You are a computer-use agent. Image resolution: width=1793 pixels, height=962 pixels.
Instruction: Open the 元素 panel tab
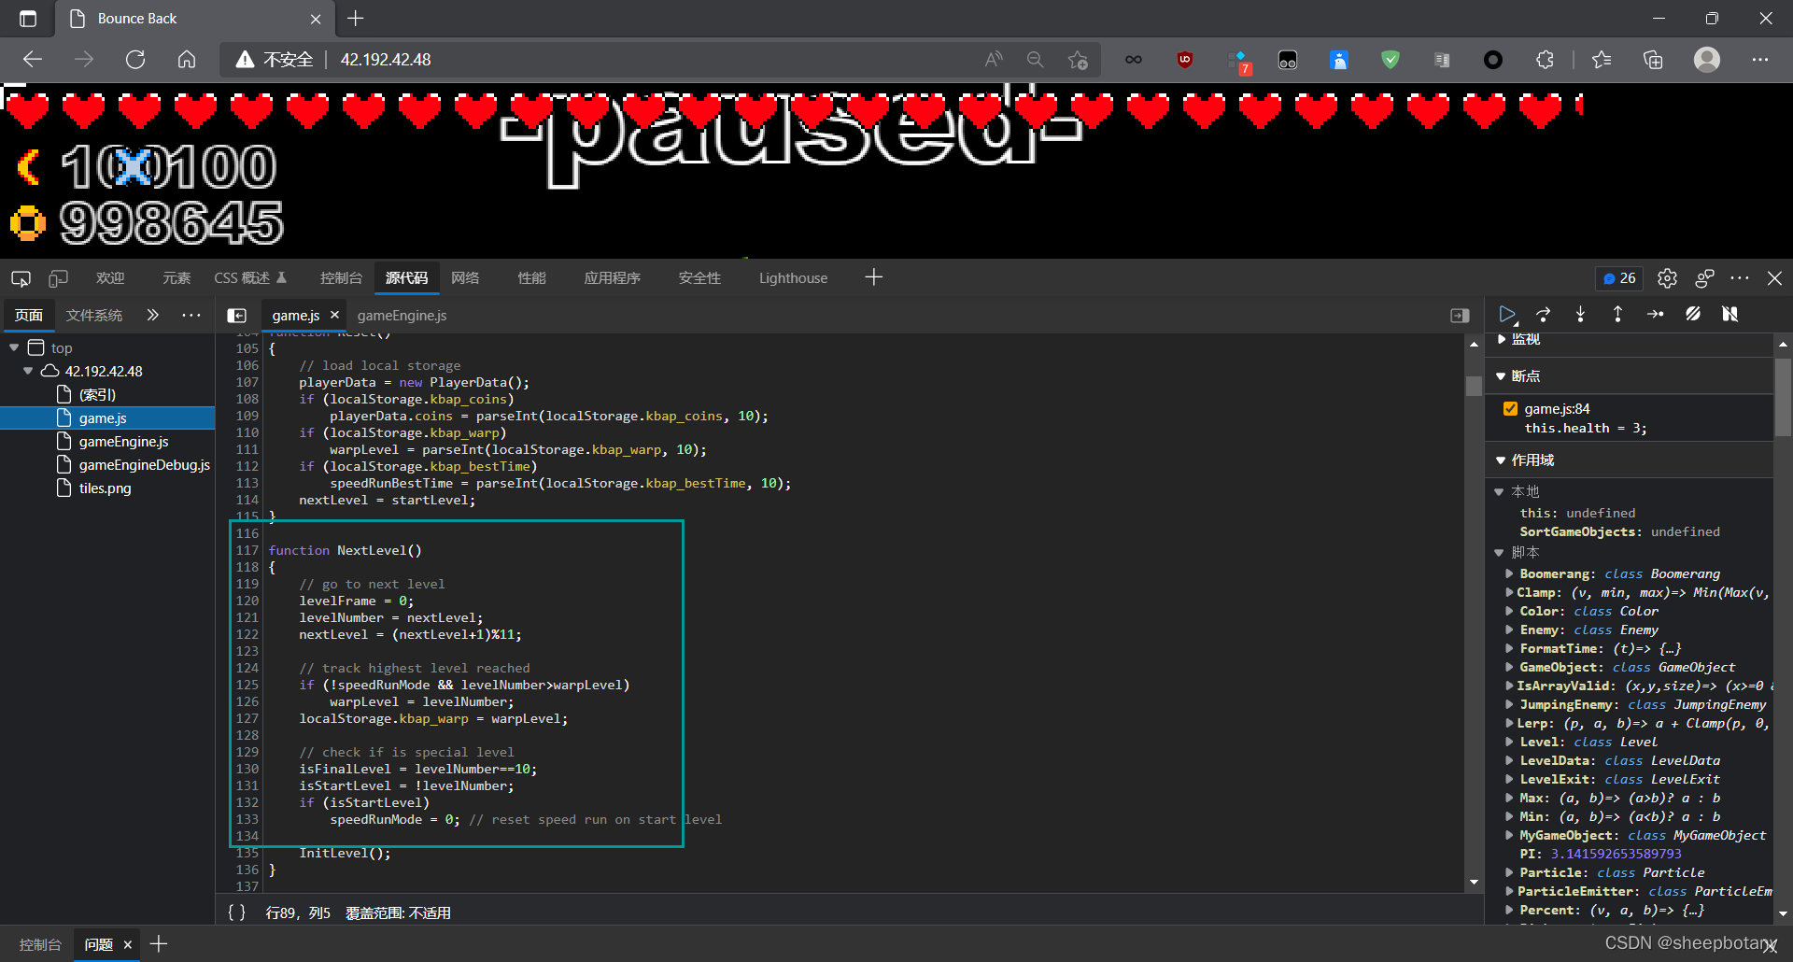pyautogui.click(x=176, y=278)
